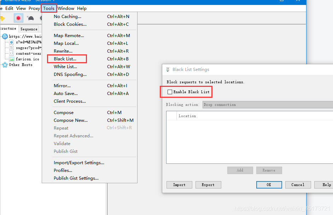Enable Black List checkbox
Image resolution: width=333 pixels, height=215 pixels.
coord(170,92)
